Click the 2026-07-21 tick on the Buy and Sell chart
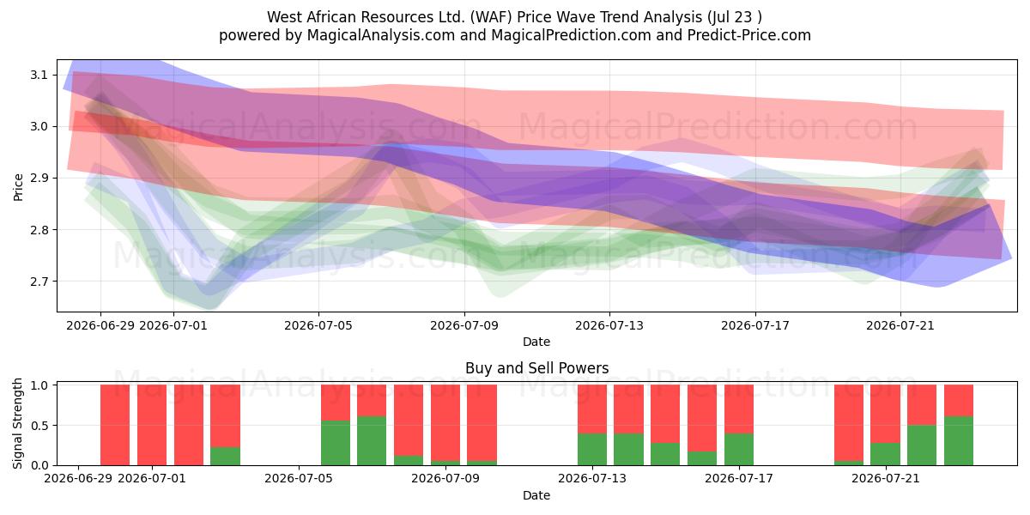 tap(885, 479)
